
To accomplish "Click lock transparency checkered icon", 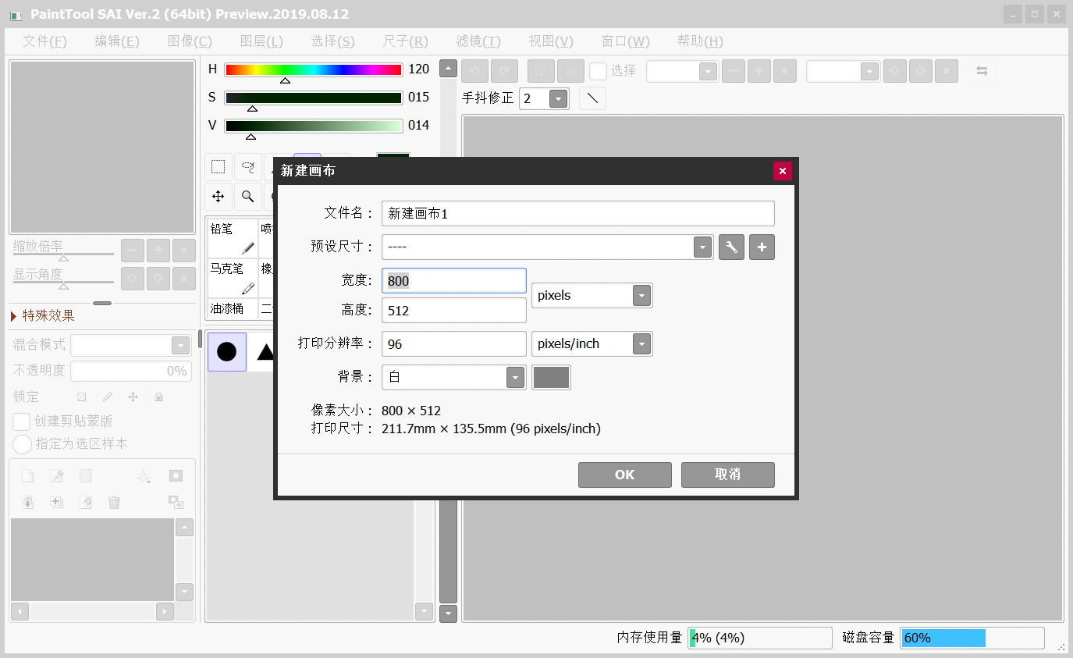I will tap(81, 397).
